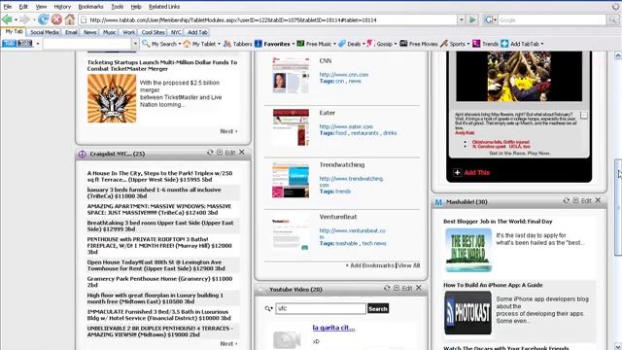Switch to the Cool Sites tab

(153, 32)
